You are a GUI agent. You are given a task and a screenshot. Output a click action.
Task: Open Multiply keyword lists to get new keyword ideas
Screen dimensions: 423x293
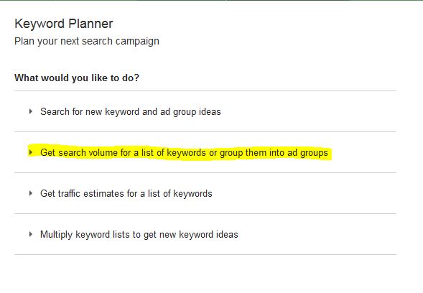(x=139, y=234)
